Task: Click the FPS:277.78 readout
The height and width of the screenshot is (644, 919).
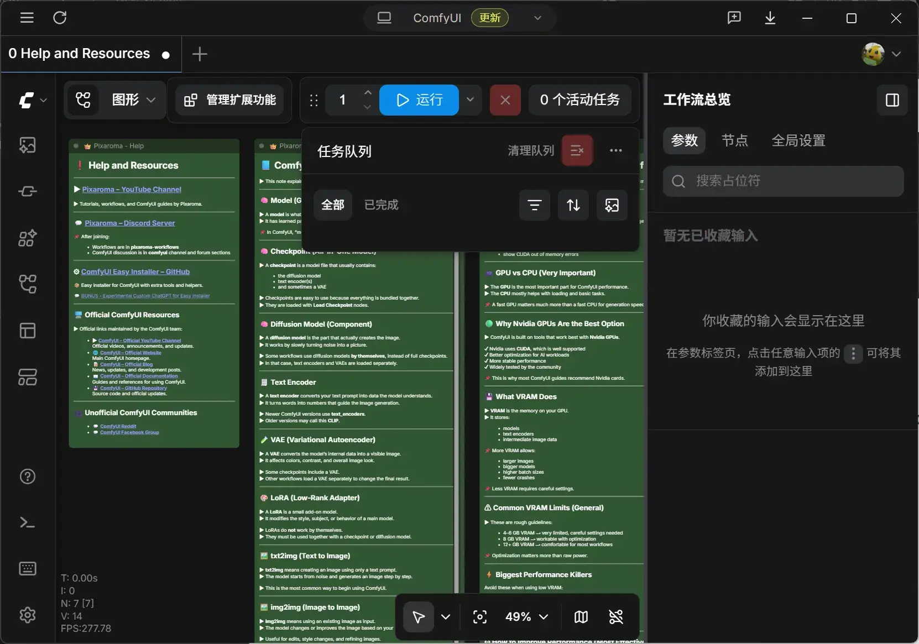Action: click(86, 629)
